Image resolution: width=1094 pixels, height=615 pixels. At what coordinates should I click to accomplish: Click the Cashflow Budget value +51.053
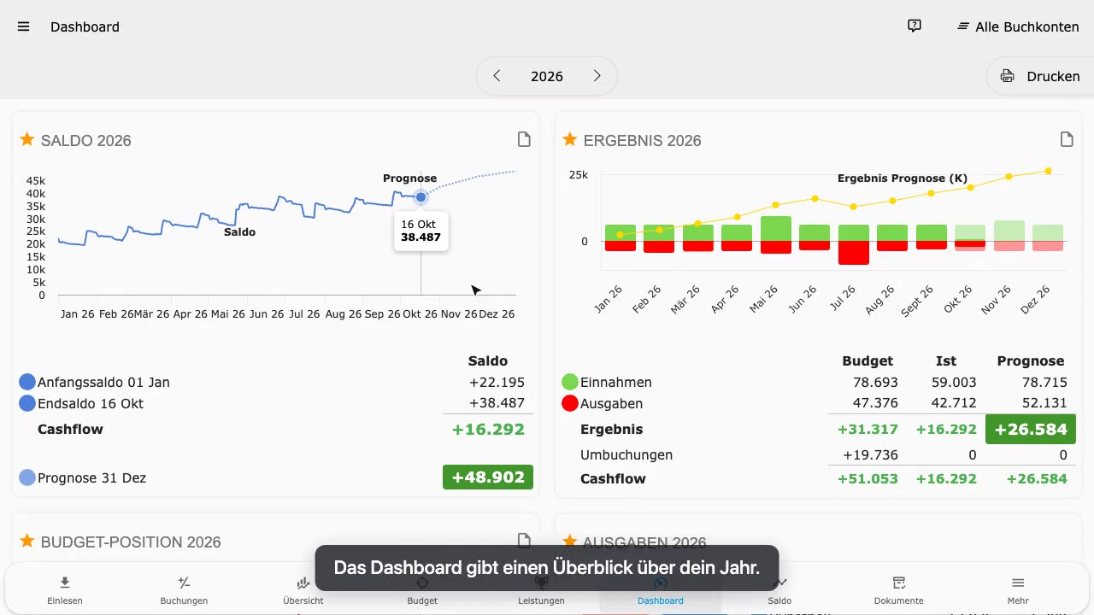point(868,478)
